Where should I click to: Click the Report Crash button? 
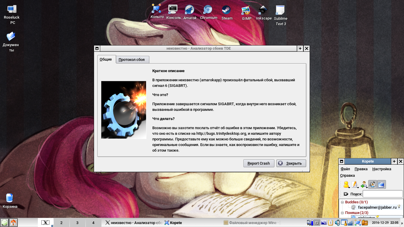pos(258,163)
